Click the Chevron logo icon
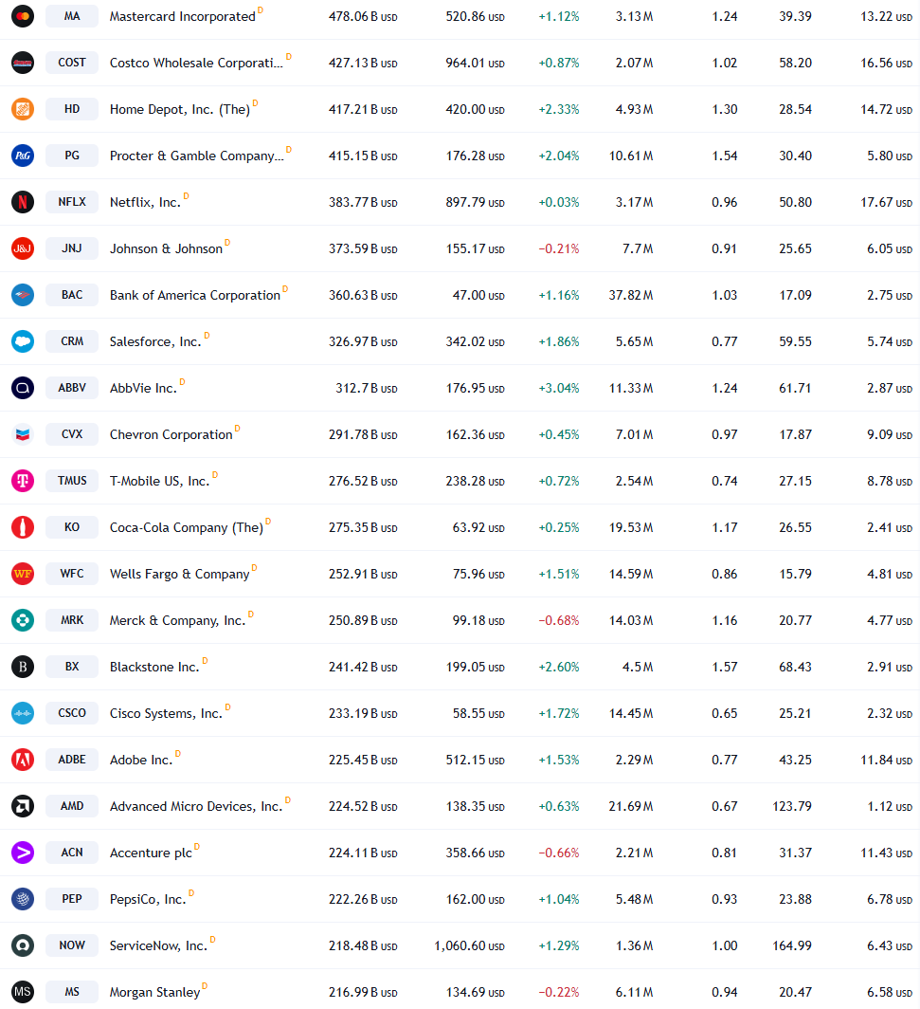 tap(23, 434)
